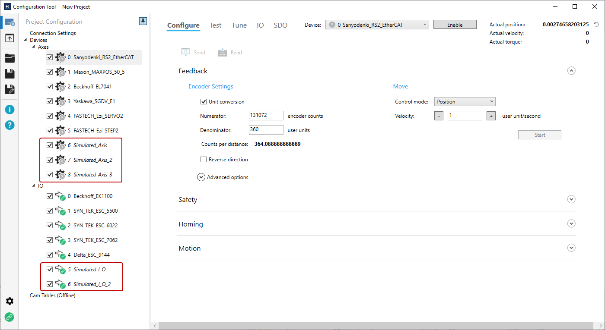Increase velocity with the plus button
The height and width of the screenshot is (330, 605).
click(490, 116)
